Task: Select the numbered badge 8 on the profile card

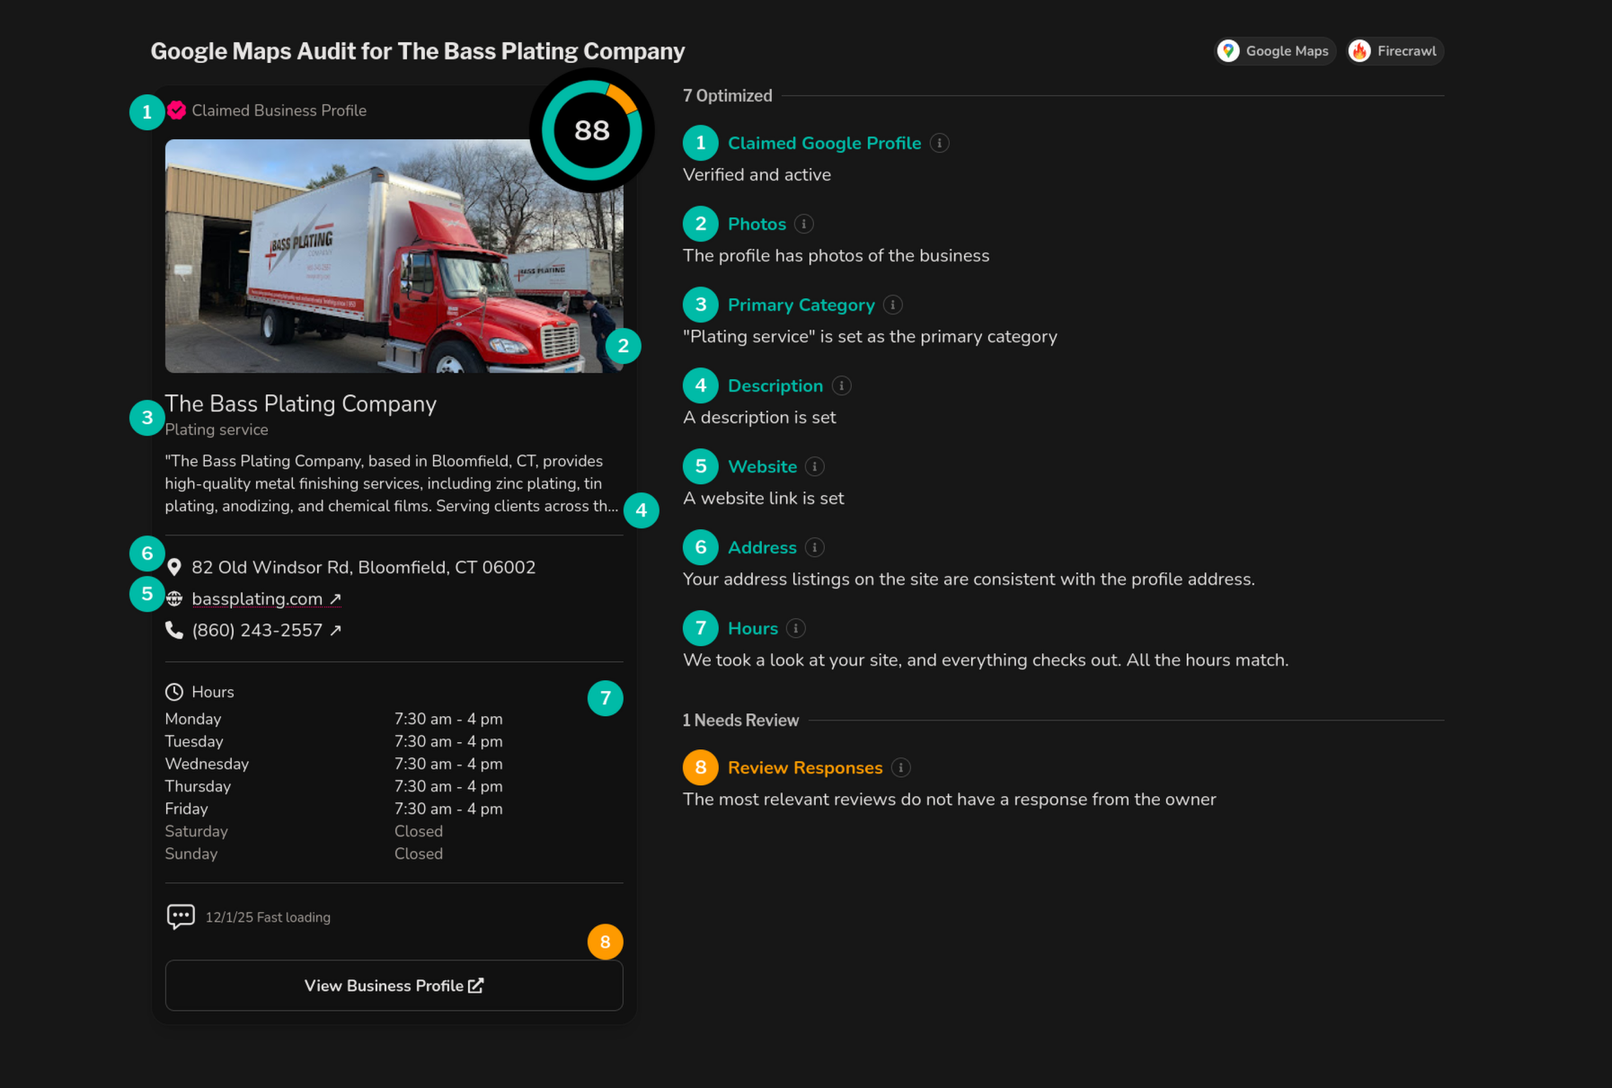Action: [606, 942]
